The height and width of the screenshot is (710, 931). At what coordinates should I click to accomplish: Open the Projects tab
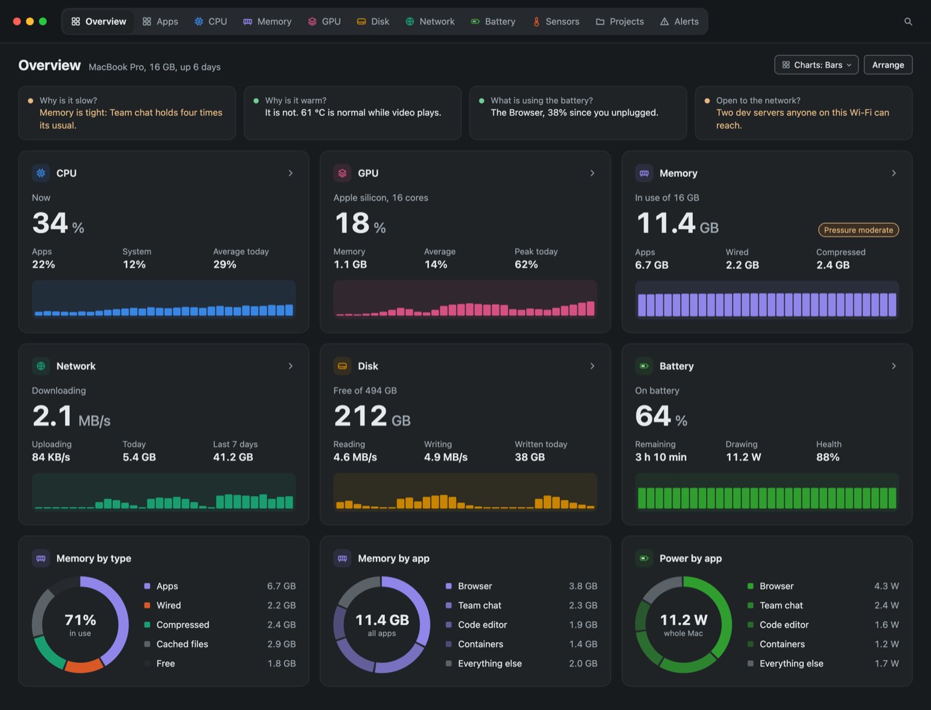click(620, 21)
